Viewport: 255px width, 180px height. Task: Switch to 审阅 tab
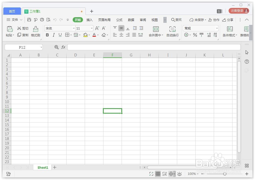point(143,20)
